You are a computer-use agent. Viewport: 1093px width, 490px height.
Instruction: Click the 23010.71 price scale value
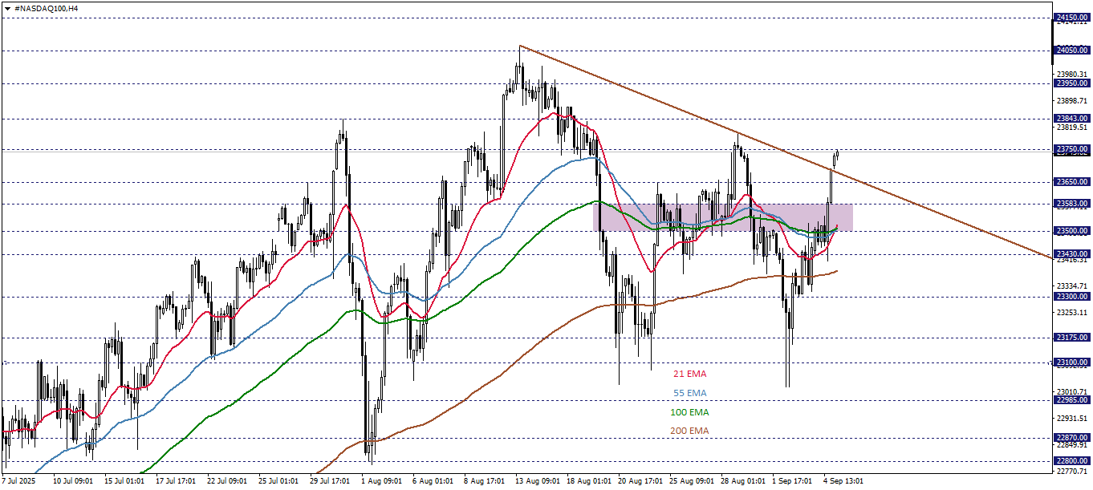tap(1074, 391)
